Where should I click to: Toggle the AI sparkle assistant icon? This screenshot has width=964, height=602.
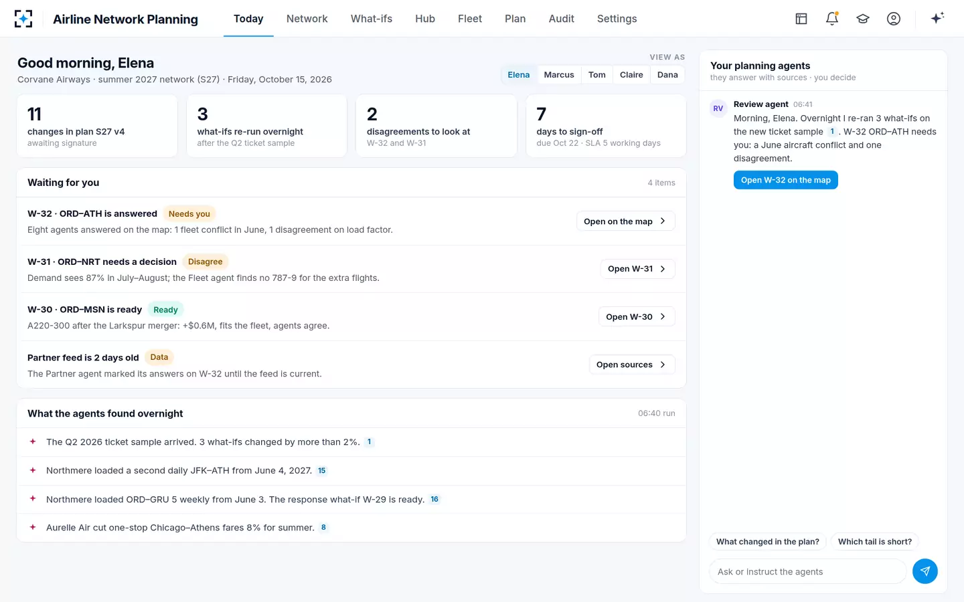point(937,18)
